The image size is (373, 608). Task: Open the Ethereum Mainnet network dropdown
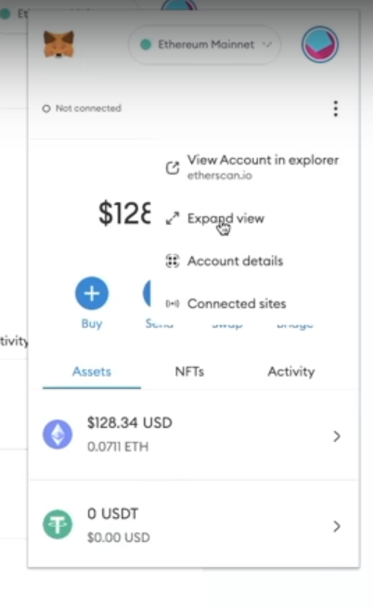205,45
